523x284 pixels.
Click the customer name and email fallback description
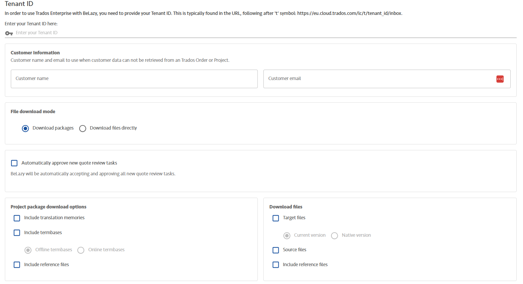click(120, 60)
